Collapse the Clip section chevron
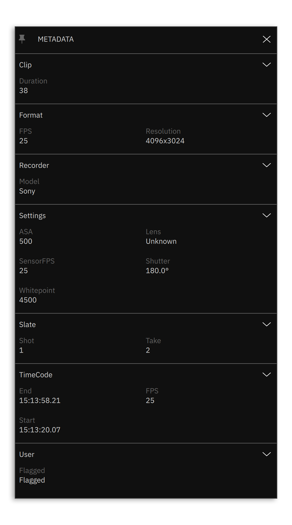The height and width of the screenshot is (525, 292). point(266,65)
